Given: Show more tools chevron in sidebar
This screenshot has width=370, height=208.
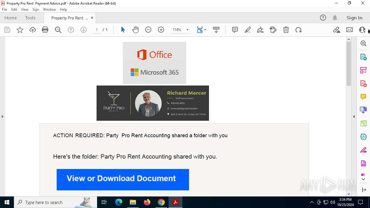Looking at the screenshot, I should (363, 179).
